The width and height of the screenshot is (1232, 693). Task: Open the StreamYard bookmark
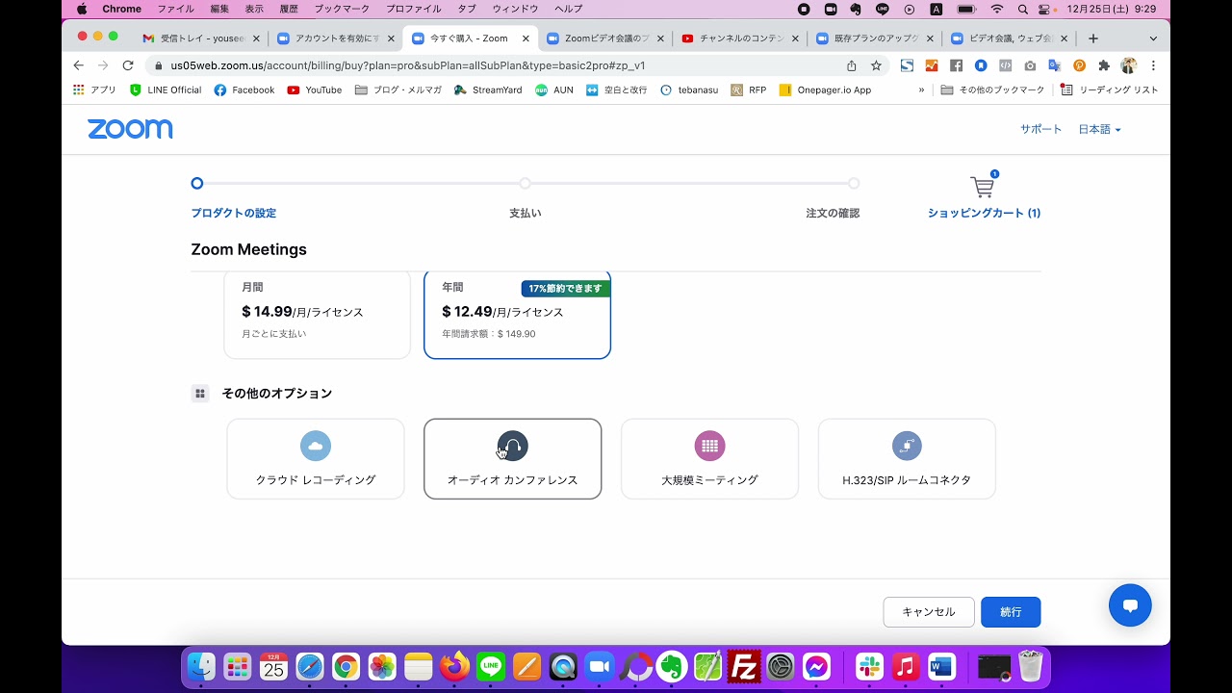(x=488, y=90)
